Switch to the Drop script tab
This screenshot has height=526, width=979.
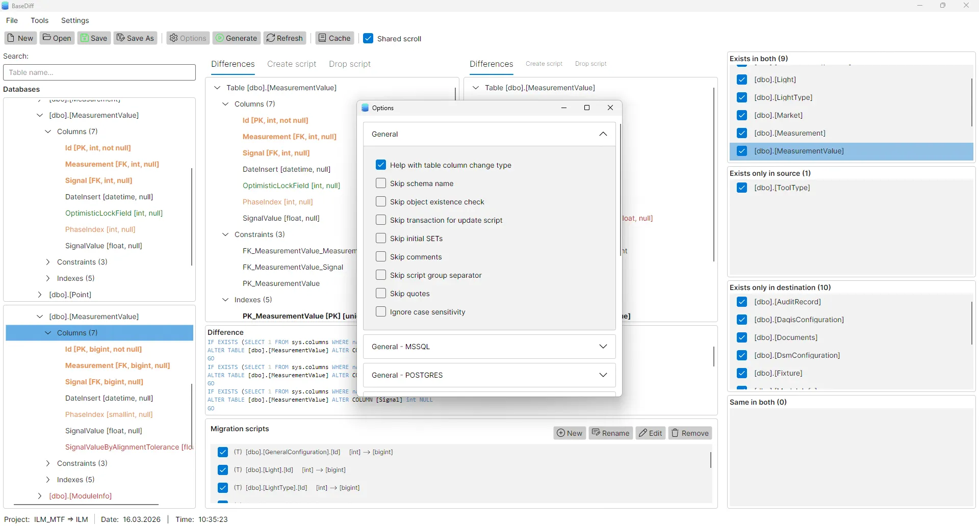[x=349, y=64]
